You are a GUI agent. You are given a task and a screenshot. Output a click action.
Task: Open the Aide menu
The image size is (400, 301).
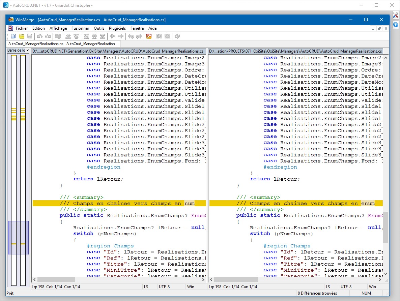pos(152,28)
